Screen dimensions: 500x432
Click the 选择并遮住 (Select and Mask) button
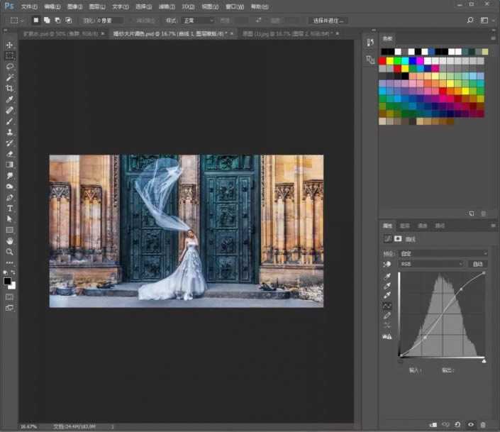point(329,21)
